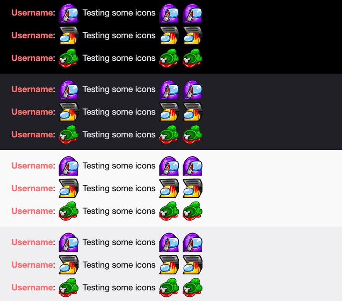Click purple knife badge in white section

68,166
